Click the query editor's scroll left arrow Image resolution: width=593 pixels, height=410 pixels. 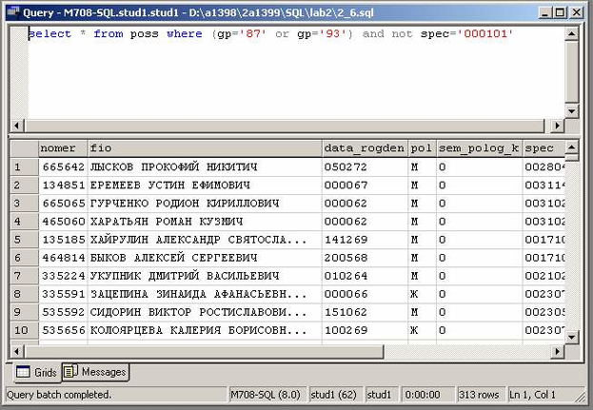click(x=15, y=126)
